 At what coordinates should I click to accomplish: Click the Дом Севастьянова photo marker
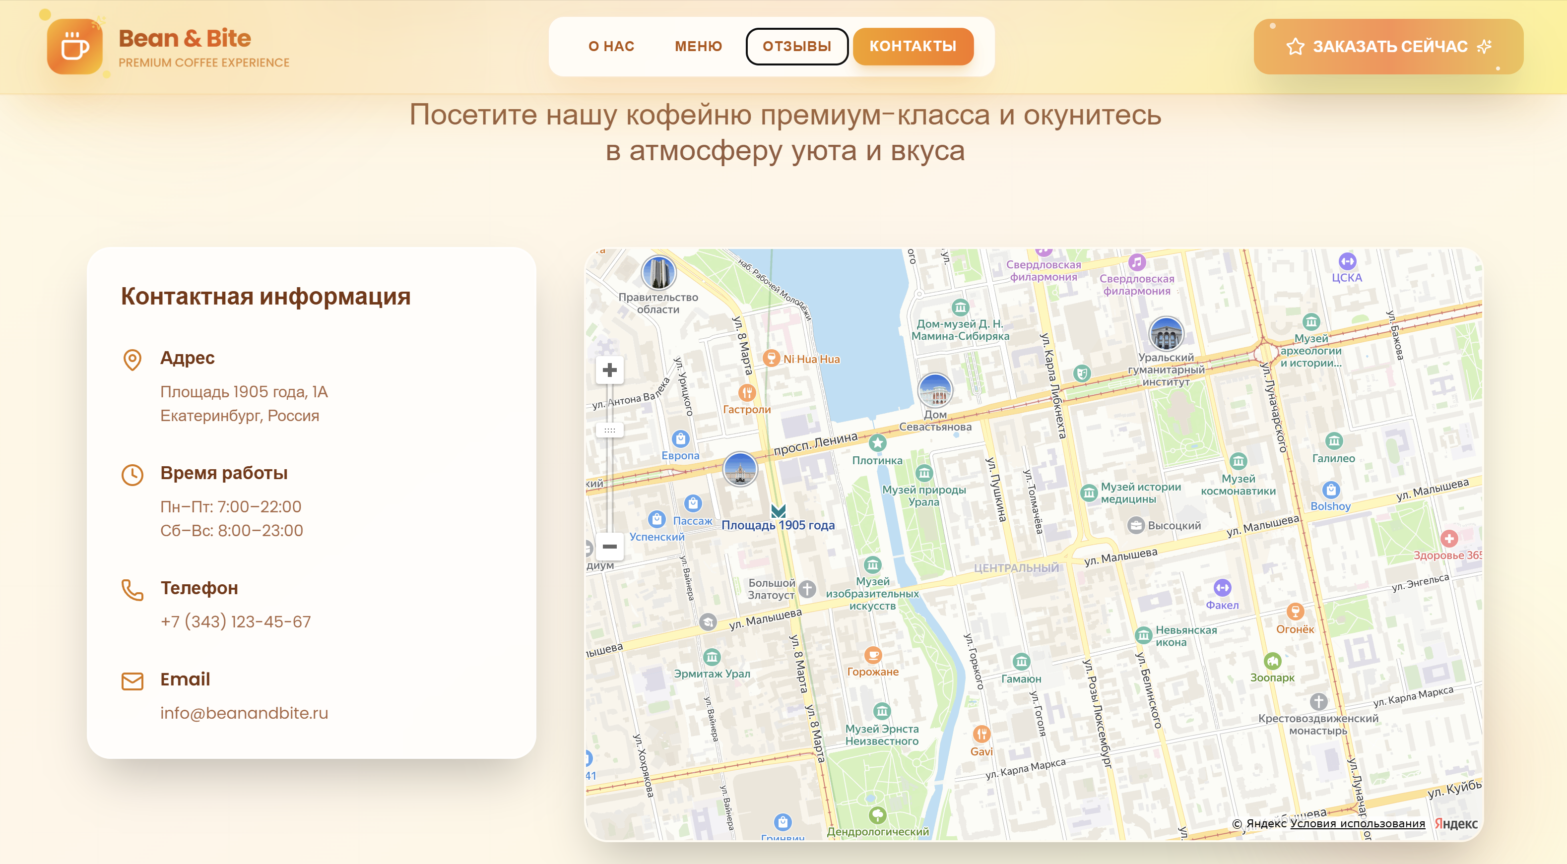934,390
